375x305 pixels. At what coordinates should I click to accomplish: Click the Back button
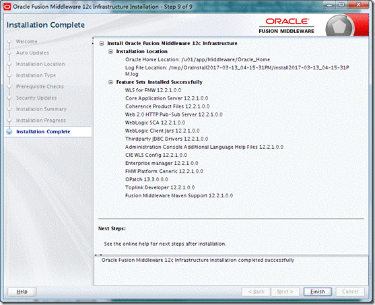click(256, 292)
